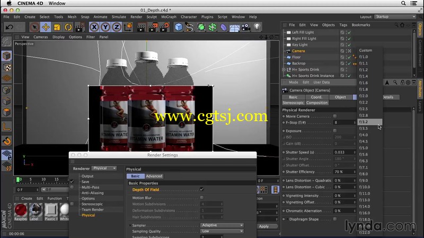The image size is (424, 238).
Task: Click Window menu in macOS bar
Action: tap(57, 3)
